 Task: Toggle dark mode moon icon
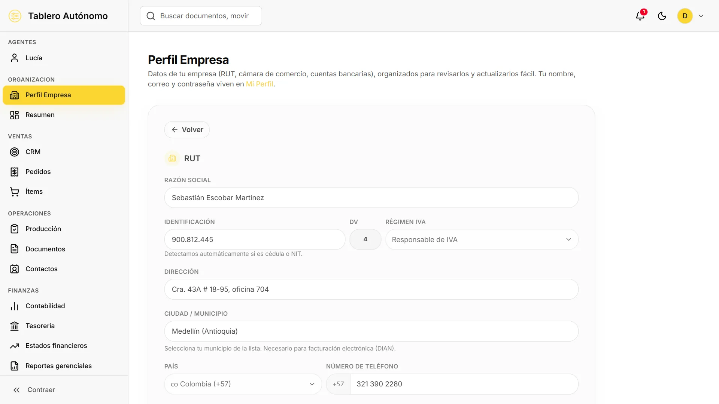[662, 16]
